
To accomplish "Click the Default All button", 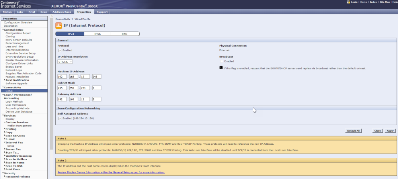I will click(353, 131).
